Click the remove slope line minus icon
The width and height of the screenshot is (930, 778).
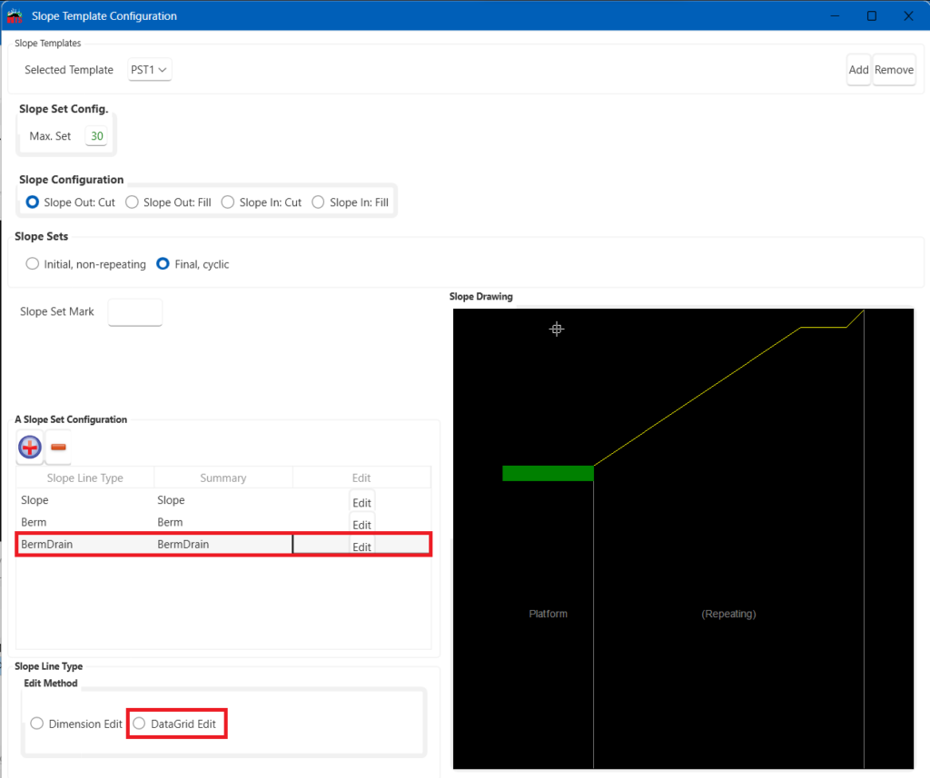tap(59, 447)
